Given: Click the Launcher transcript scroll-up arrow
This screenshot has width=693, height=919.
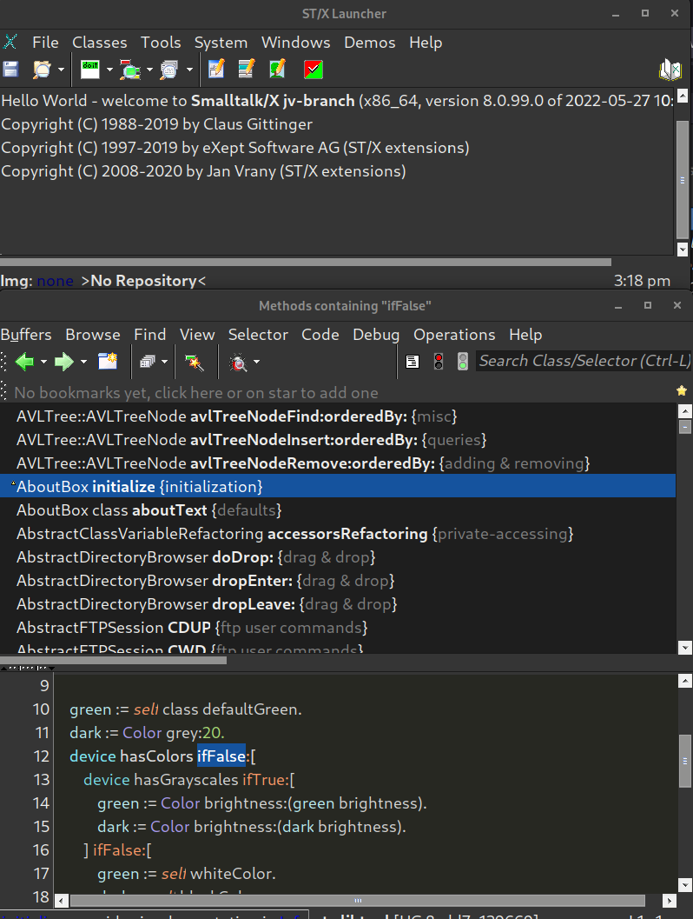Looking at the screenshot, I should (x=683, y=96).
